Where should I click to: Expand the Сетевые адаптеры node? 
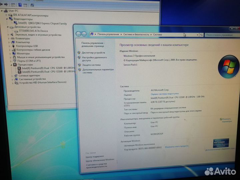tap(12, 76)
